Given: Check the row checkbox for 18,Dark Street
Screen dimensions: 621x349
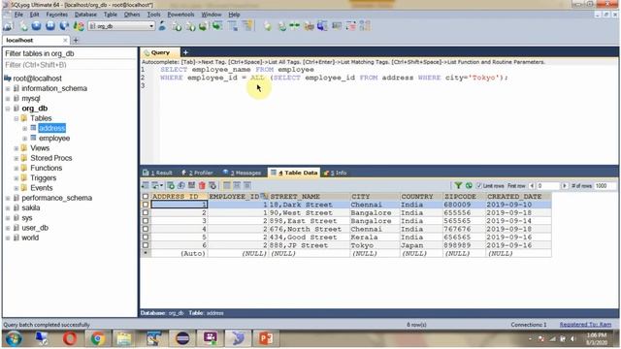Looking at the screenshot, I should point(146,205).
